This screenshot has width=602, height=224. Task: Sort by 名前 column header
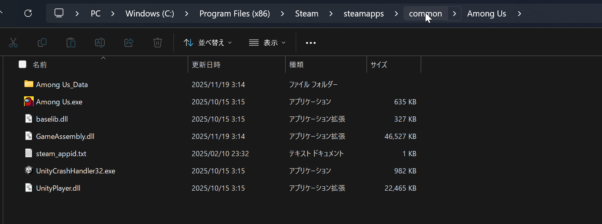[40, 64]
